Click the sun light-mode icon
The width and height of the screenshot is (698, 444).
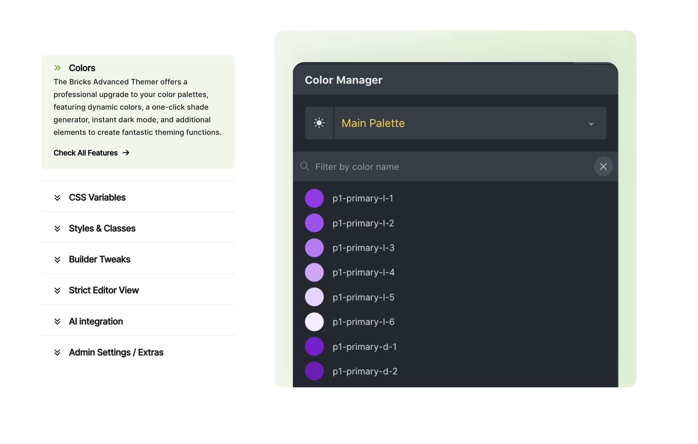(319, 123)
